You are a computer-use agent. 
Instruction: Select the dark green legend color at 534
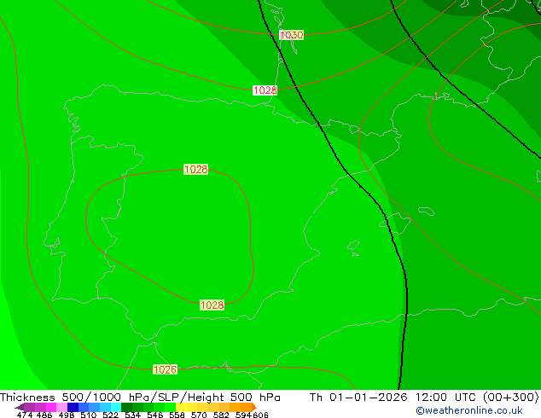click(126, 407)
